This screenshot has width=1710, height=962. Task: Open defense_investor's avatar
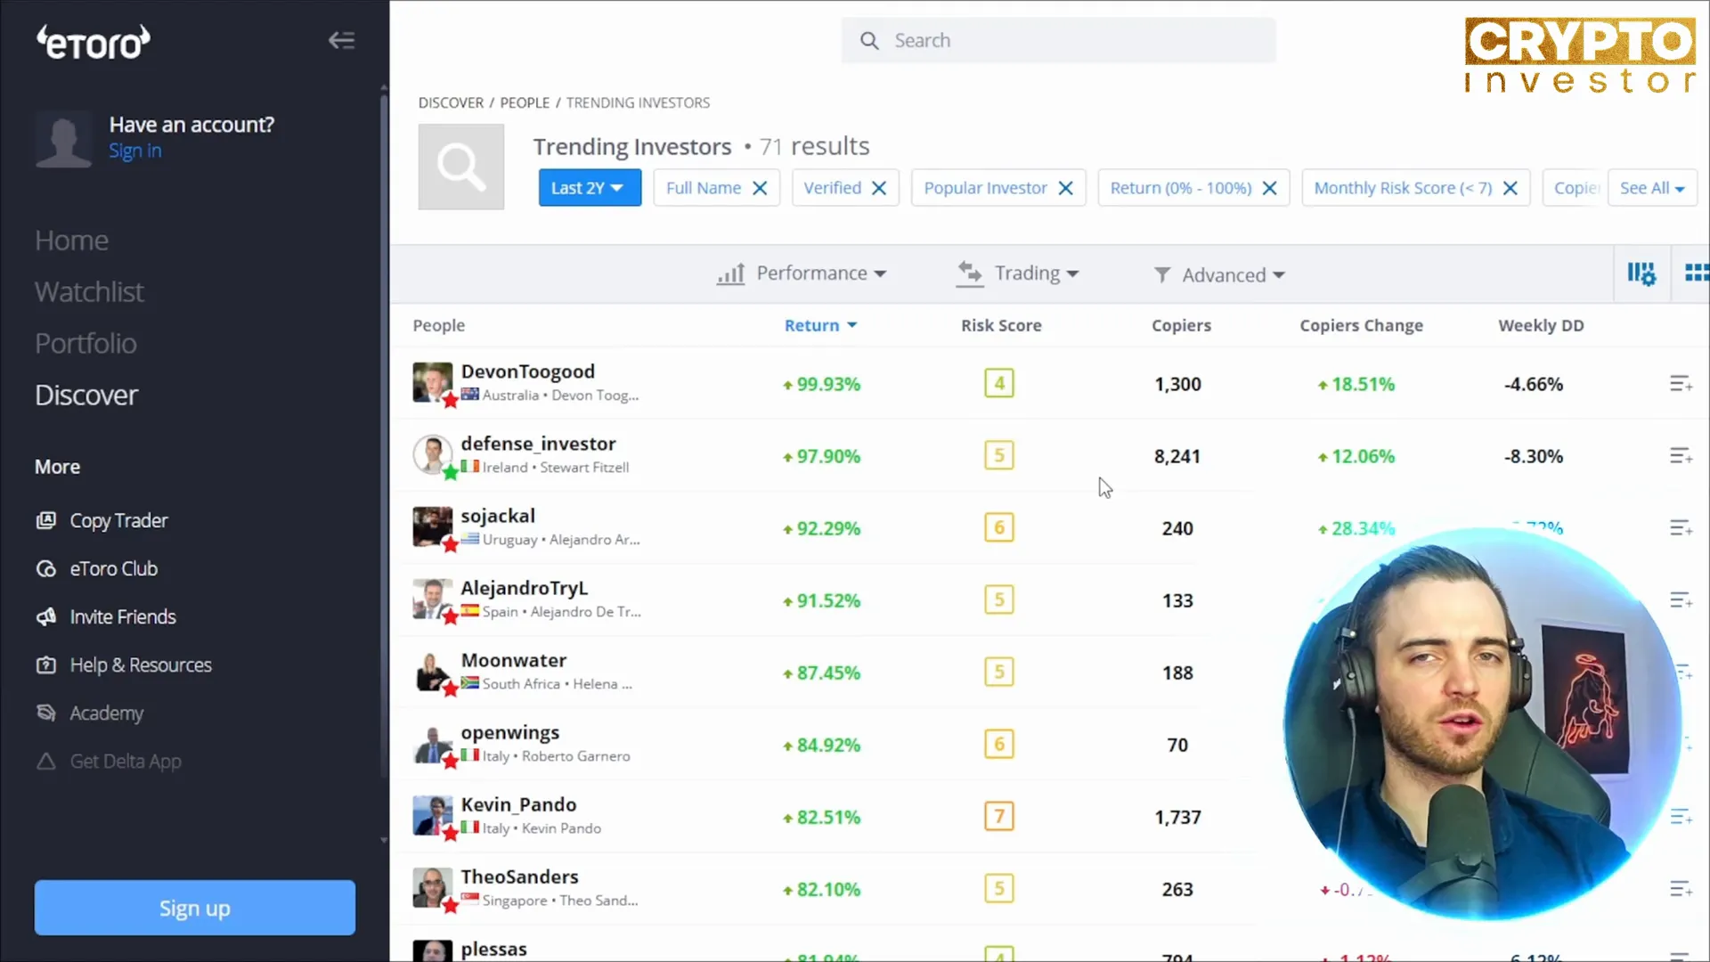[433, 454]
